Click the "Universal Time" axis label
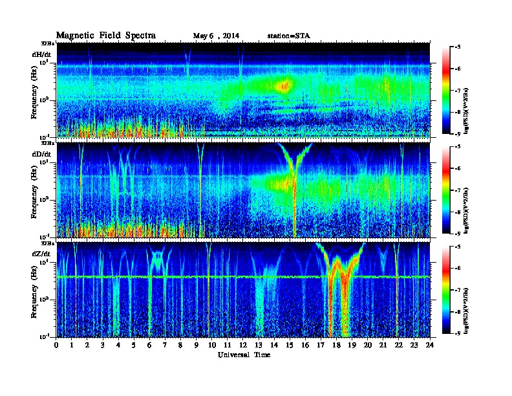 coord(244,355)
